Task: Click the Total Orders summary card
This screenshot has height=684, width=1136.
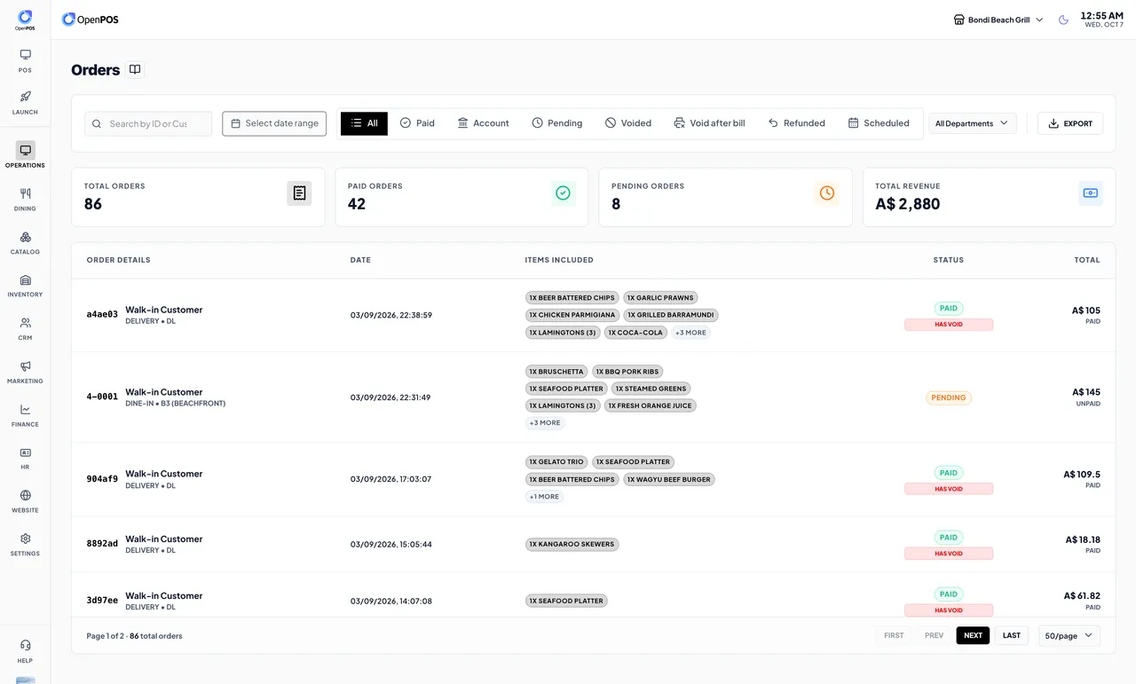Action: pos(198,197)
